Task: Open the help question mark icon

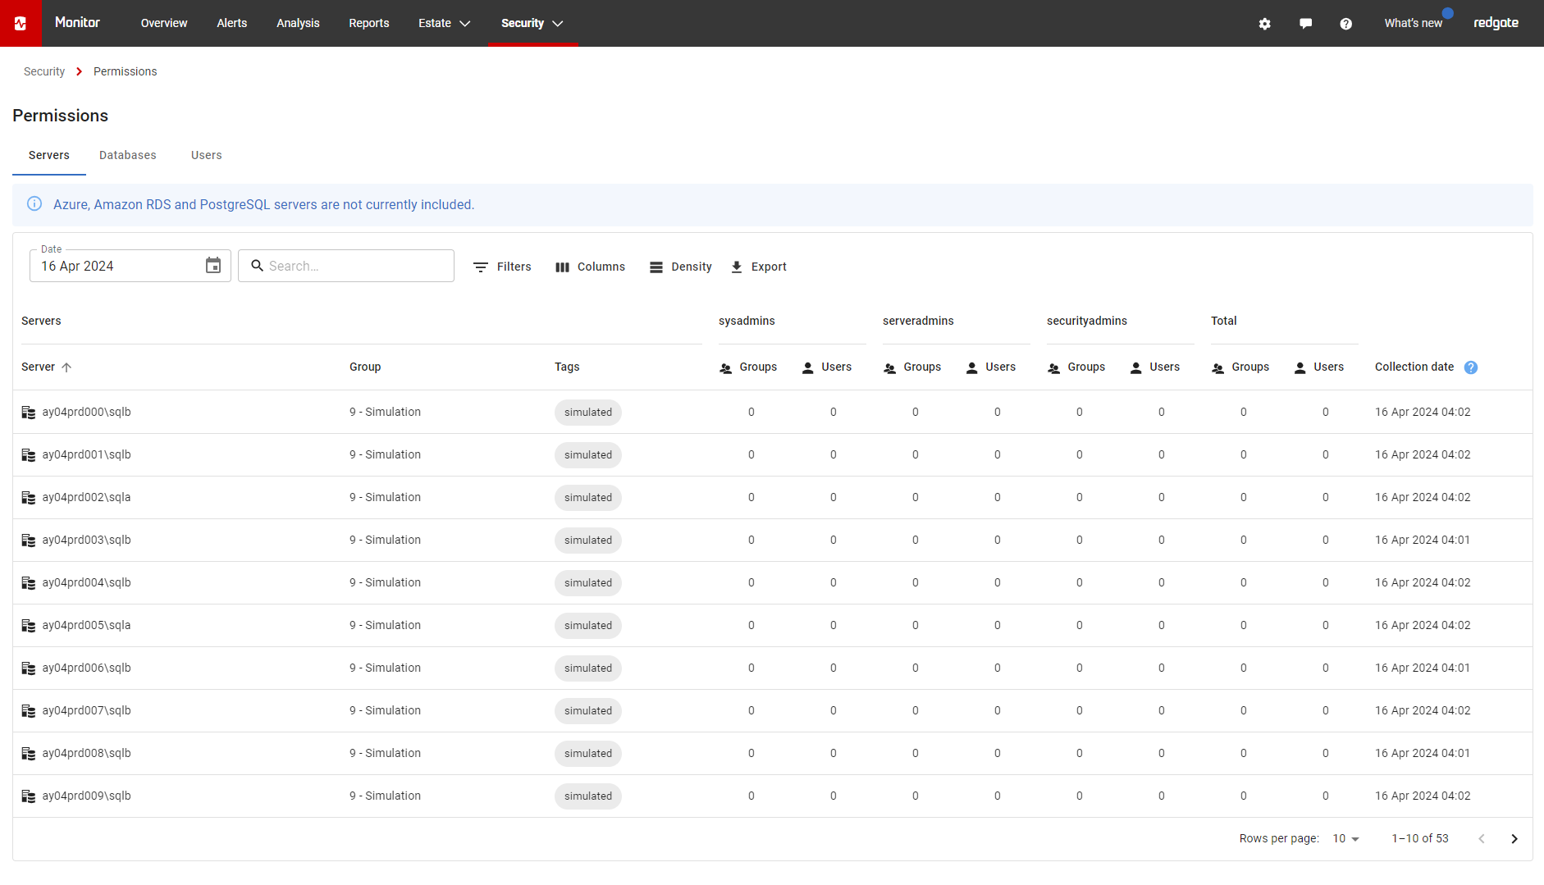Action: click(x=1345, y=24)
